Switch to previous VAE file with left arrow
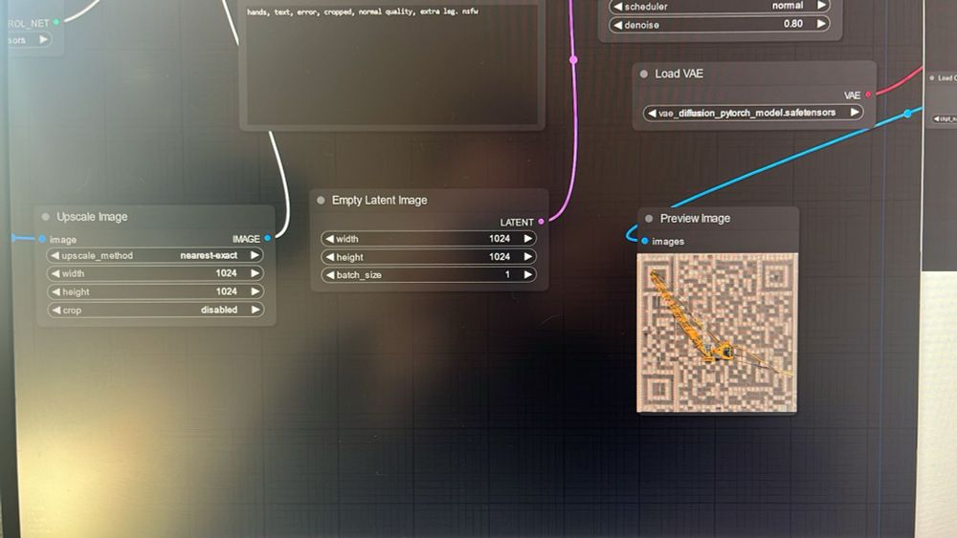957x538 pixels. [652, 113]
